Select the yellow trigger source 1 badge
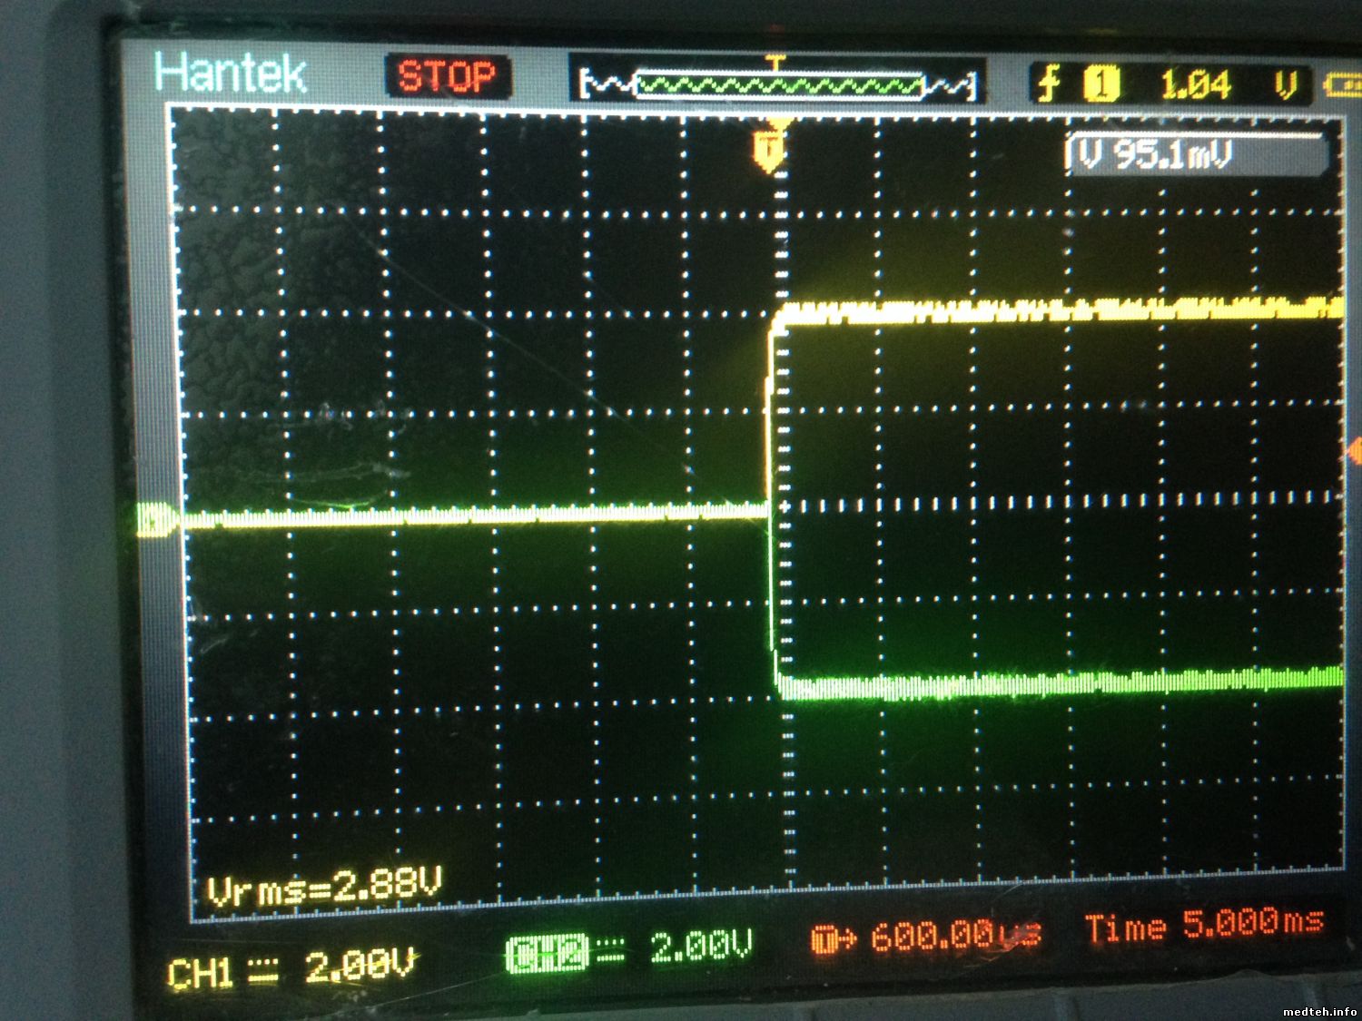Viewport: 1362px width, 1021px height. tap(1102, 85)
